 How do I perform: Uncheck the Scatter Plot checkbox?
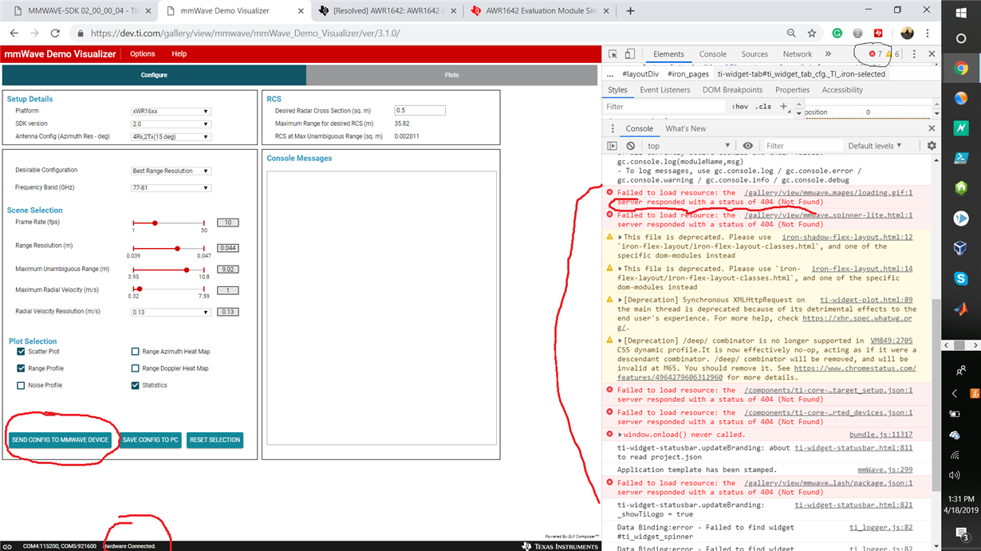(x=21, y=352)
